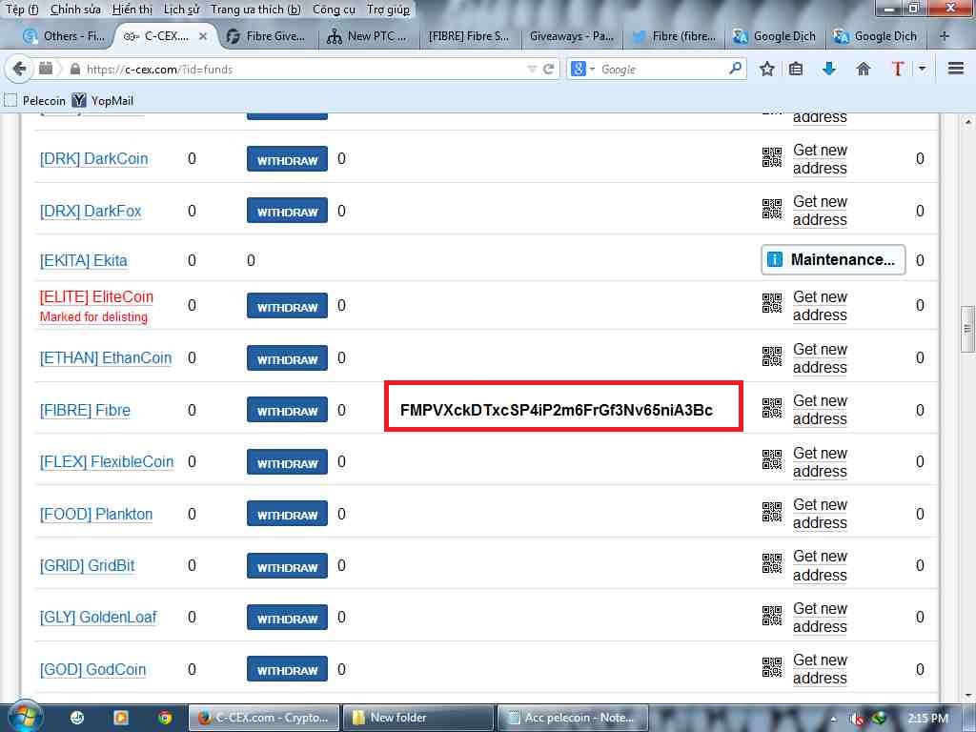
Task: Click the browser back arrow button
Action: click(x=19, y=69)
